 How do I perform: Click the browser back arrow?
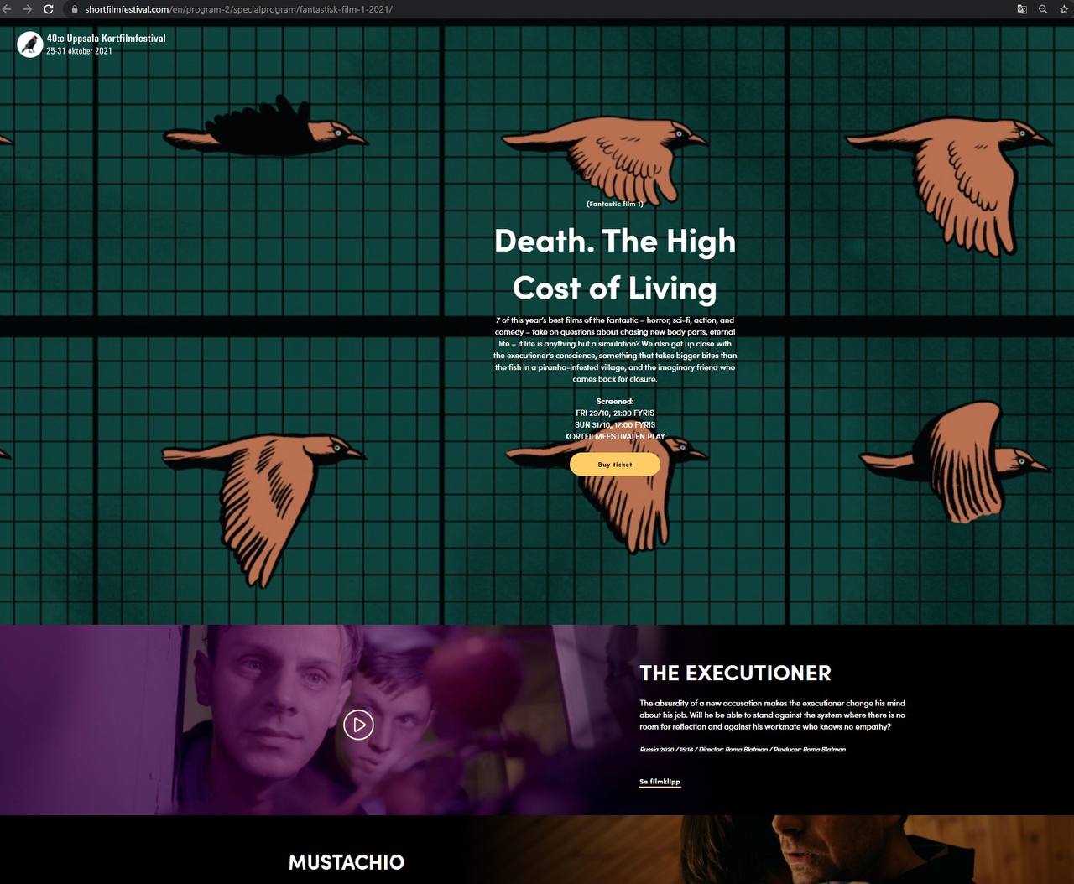coord(8,9)
